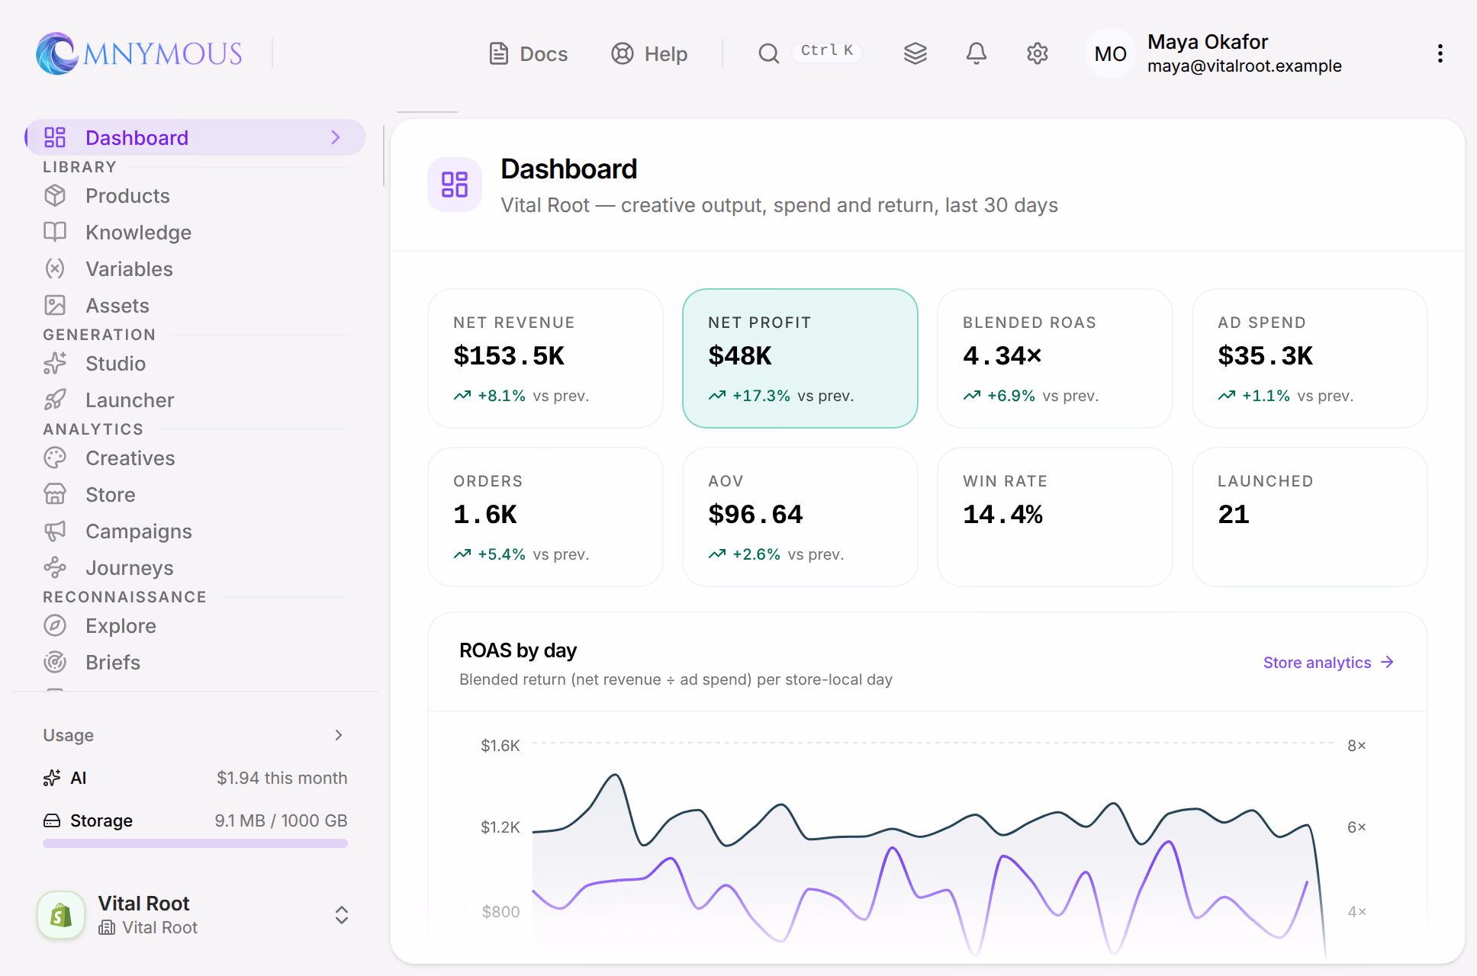This screenshot has height=976, width=1477.
Task: Expand the Usage section chevron
Action: pyautogui.click(x=339, y=735)
